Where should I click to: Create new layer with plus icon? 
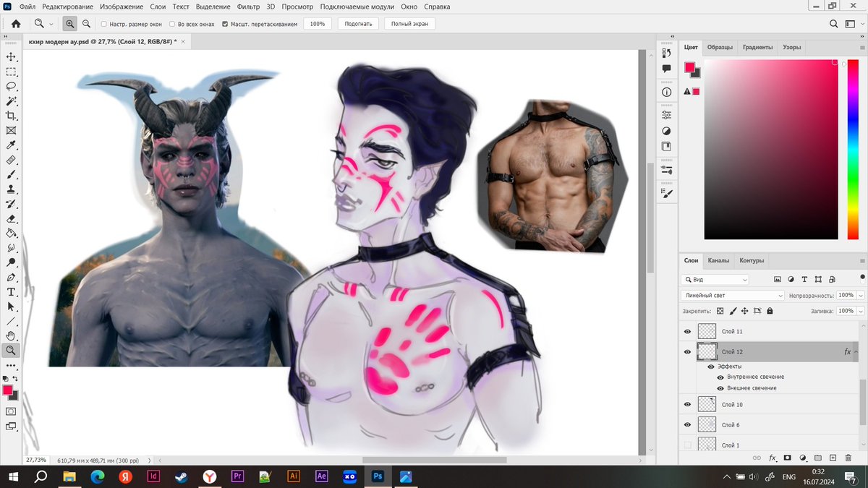[833, 458]
